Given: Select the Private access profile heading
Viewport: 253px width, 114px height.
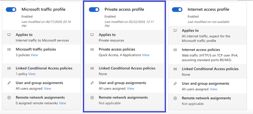Looking at the screenshot, I should click(124, 10).
